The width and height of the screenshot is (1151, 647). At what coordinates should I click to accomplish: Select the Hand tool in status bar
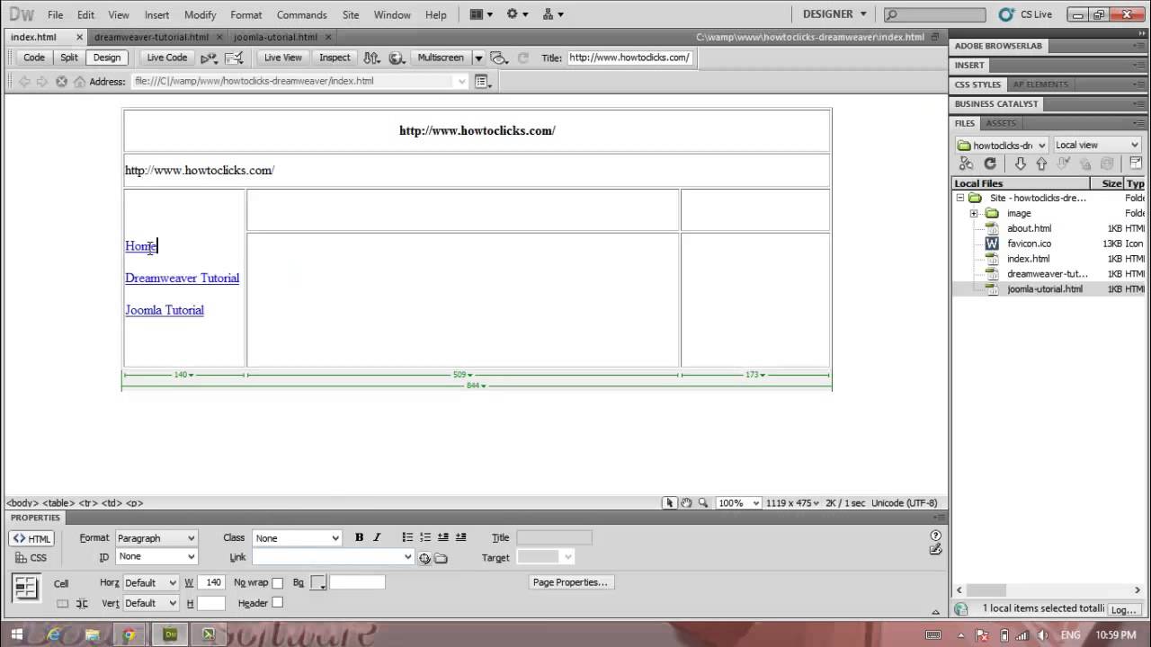686,503
